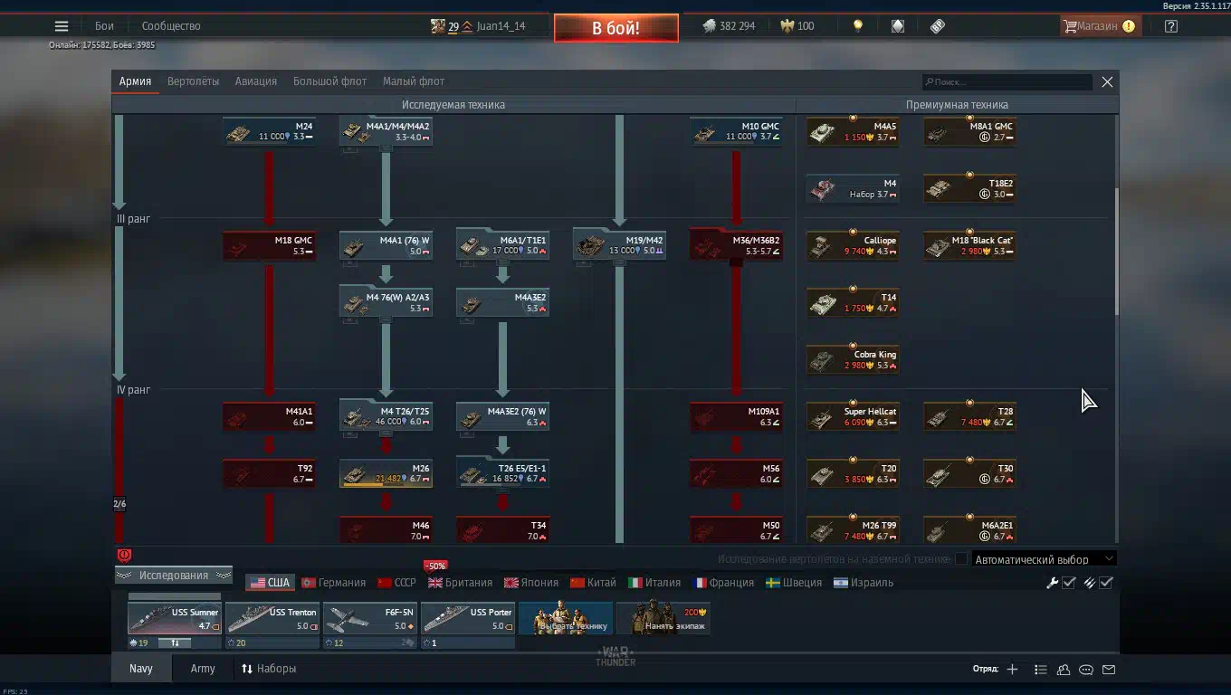Switch to the Авиация tab

256,81
